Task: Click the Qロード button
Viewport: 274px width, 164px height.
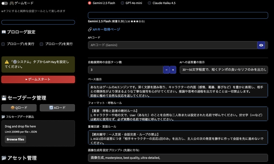Action: click(19, 108)
